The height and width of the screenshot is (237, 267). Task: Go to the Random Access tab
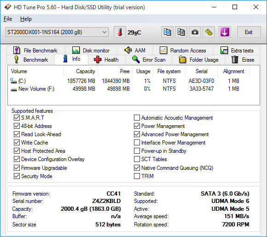pos(183,51)
